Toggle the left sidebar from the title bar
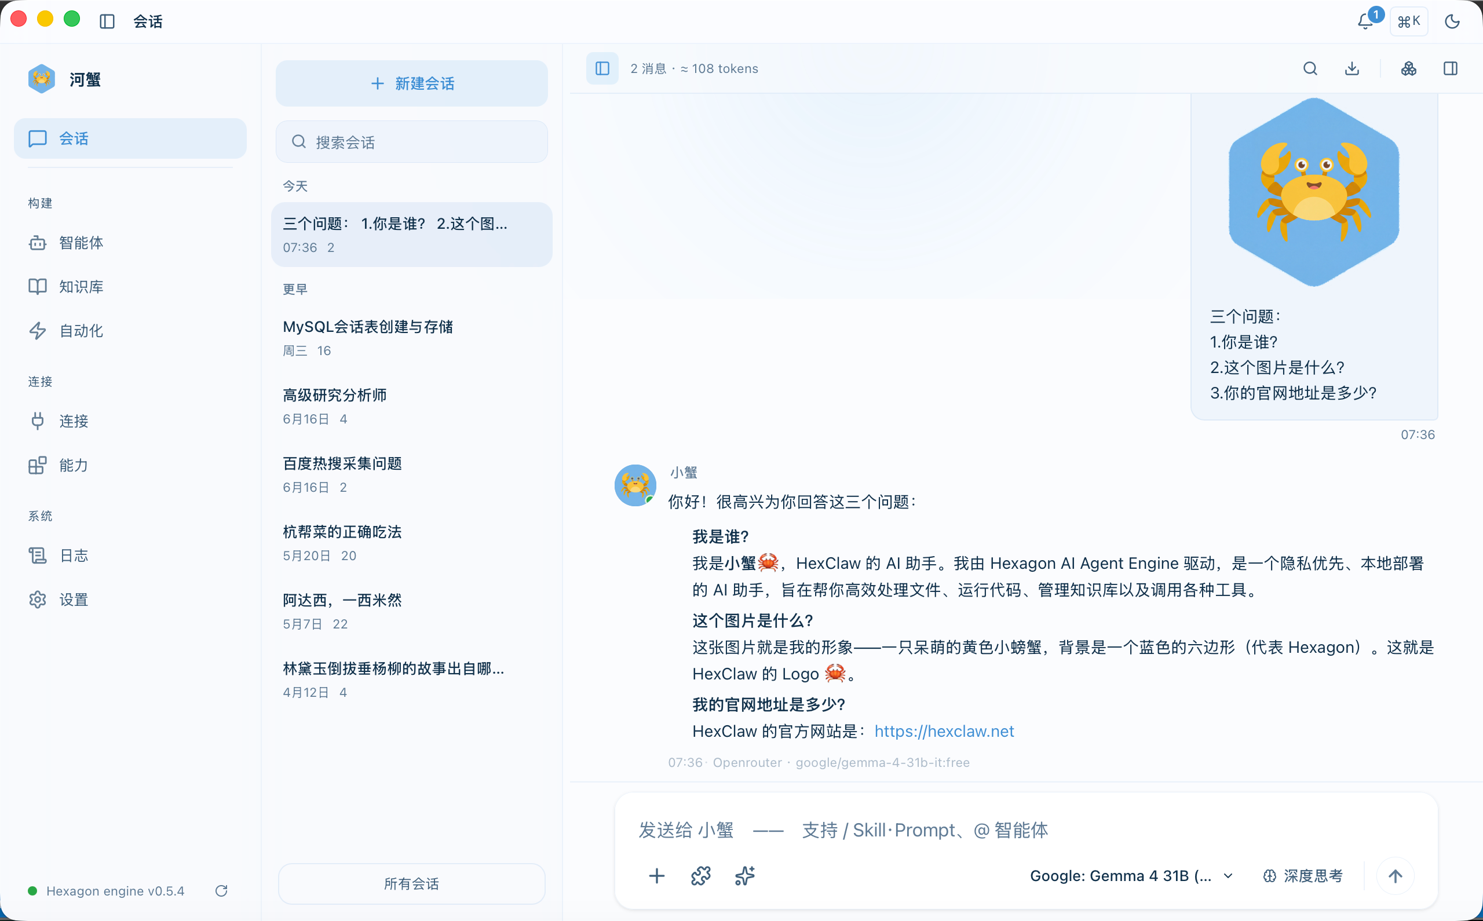The image size is (1483, 921). coord(107,21)
